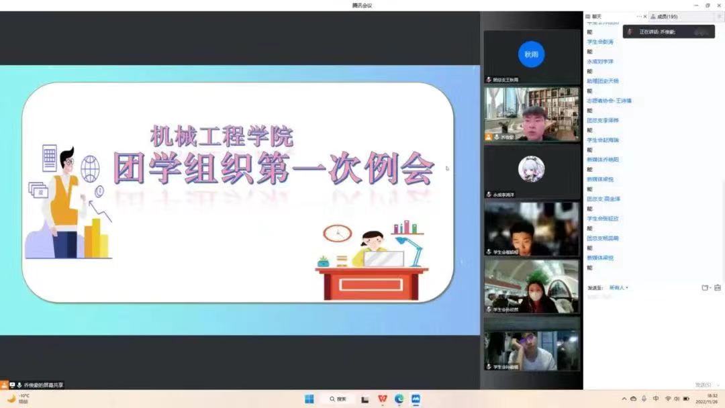Expand the system tray hidden icons chevron
Screen dimensions: 725x408
[x=623, y=399]
